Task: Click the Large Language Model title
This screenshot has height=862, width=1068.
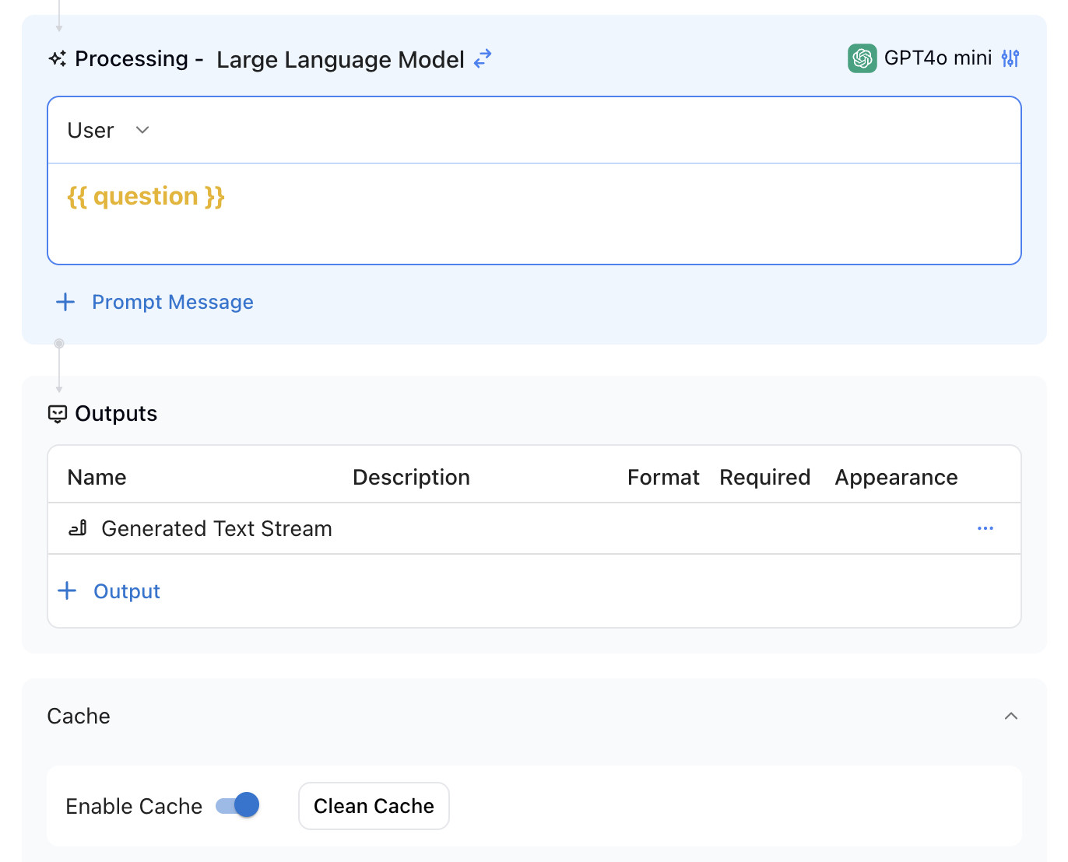Action: (340, 60)
